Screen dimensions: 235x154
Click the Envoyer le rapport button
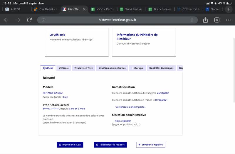(x=151, y=145)
